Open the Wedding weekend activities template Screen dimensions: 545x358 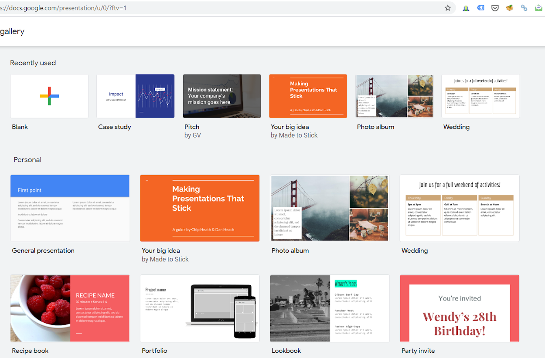(459, 208)
